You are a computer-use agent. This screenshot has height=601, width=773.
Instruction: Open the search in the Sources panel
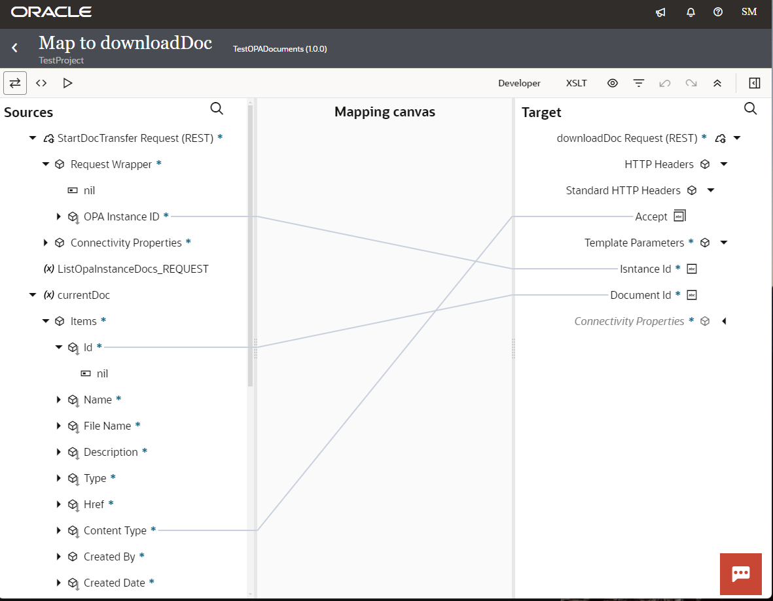pyautogui.click(x=217, y=109)
